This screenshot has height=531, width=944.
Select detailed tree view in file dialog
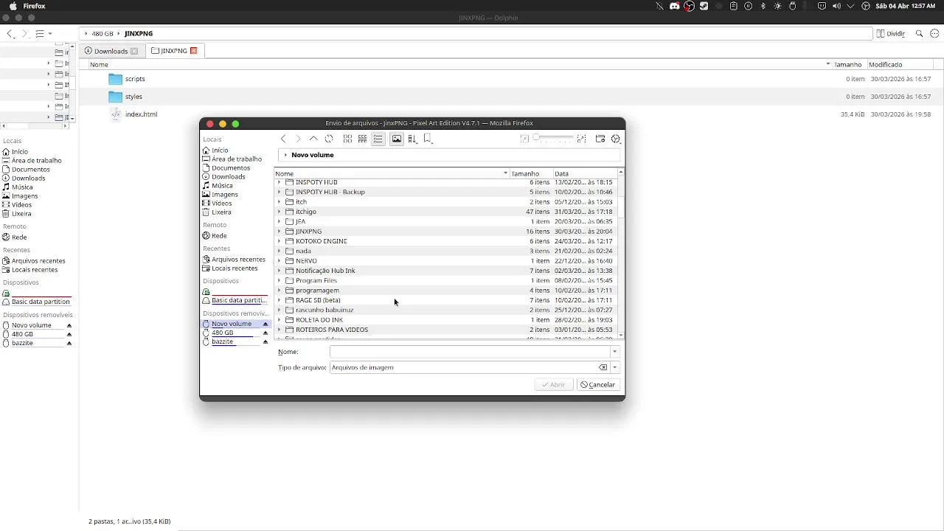tap(378, 139)
